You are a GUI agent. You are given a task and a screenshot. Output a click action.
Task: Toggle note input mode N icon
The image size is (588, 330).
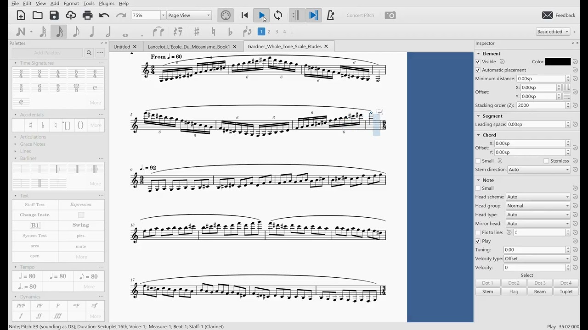click(21, 32)
